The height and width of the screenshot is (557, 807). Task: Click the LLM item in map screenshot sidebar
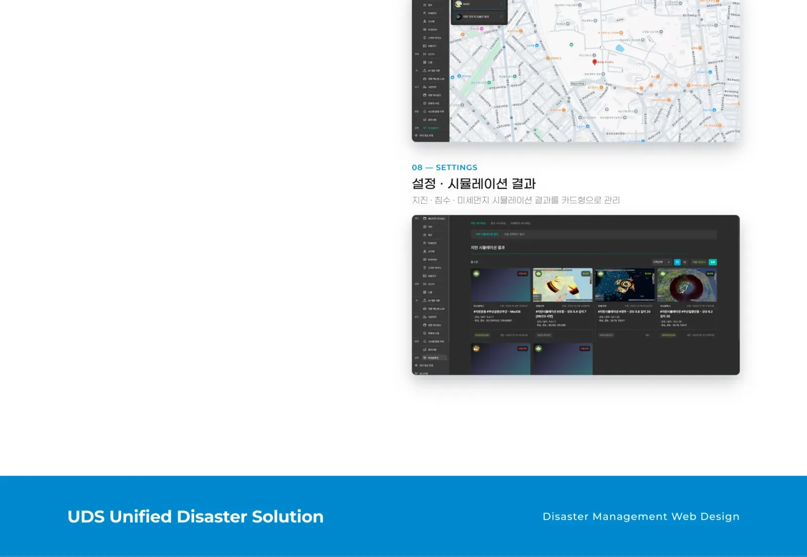click(x=434, y=79)
